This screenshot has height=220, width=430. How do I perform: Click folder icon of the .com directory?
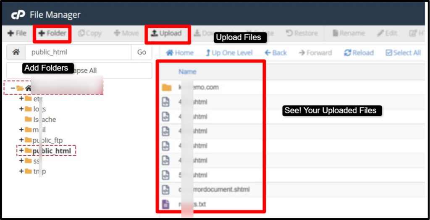point(166,87)
